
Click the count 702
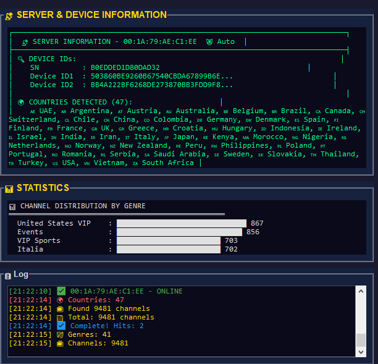231,250
